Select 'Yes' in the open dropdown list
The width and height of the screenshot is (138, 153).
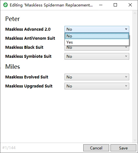97,42
